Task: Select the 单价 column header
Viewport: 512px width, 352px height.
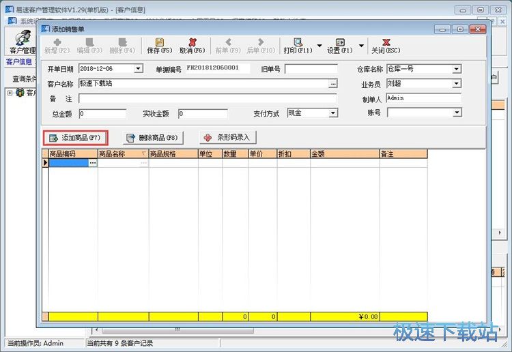Action: tap(263, 153)
